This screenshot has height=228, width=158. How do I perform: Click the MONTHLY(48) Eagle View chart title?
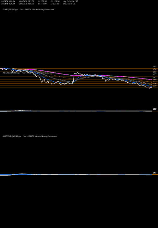[x=30, y=136]
